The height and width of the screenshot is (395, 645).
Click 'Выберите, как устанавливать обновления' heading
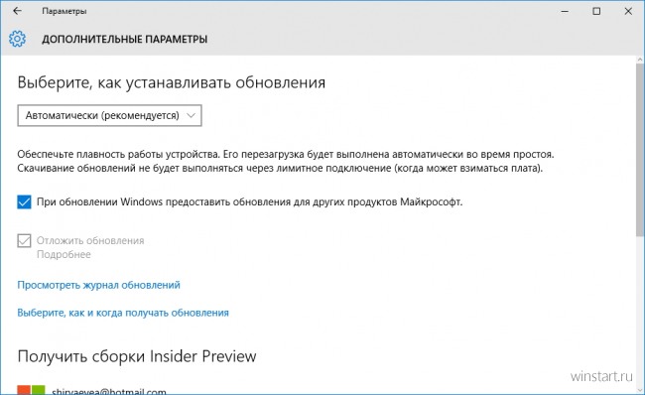(x=171, y=82)
